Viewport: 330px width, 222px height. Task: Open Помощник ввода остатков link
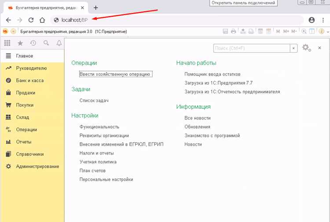(213, 74)
